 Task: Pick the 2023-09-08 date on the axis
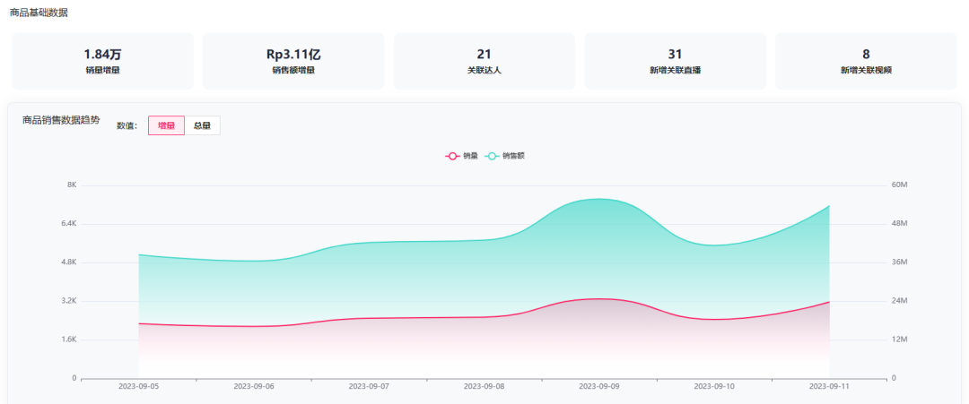pyautogui.click(x=484, y=387)
